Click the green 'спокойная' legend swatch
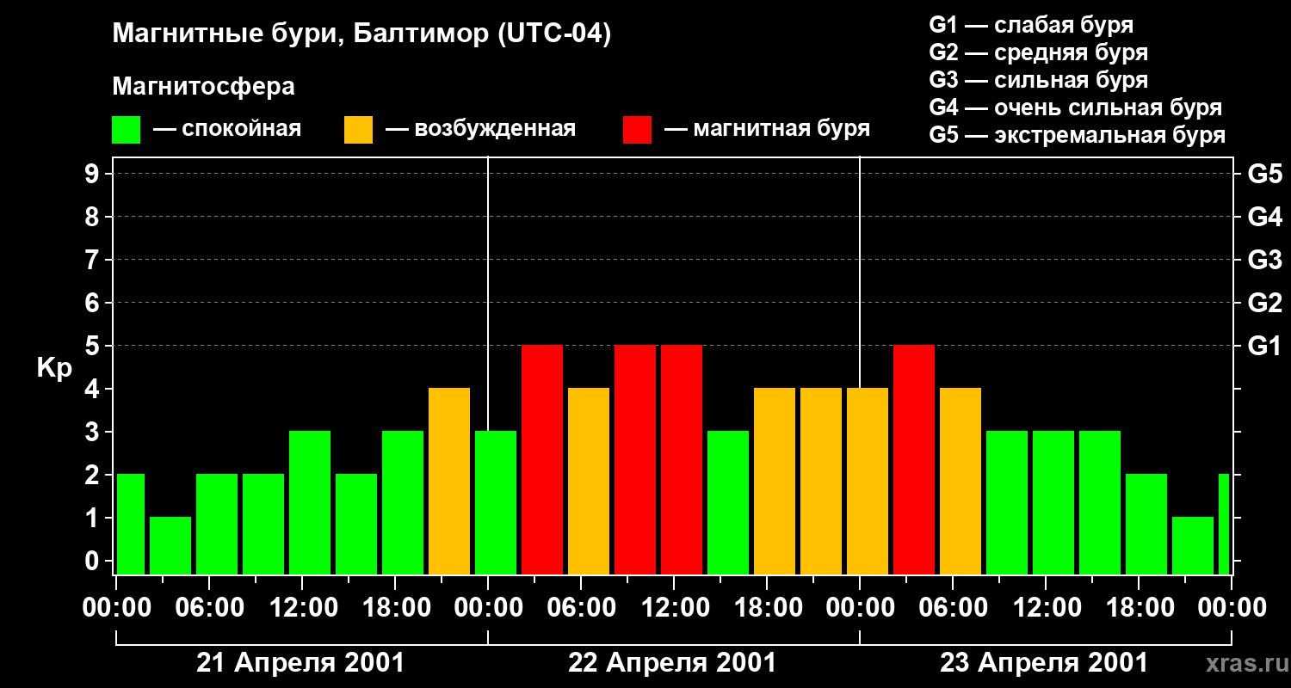 click(x=126, y=130)
